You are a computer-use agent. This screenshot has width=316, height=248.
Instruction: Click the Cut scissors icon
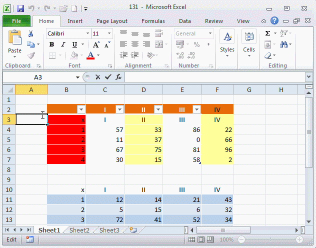(x=31, y=33)
